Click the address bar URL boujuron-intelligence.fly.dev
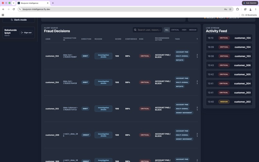The image size is (259, 162). 36,9
